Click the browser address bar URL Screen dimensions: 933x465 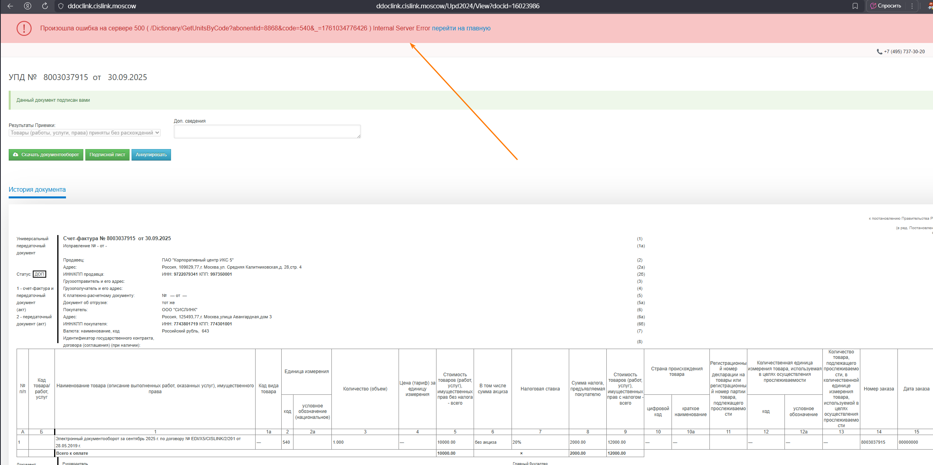click(457, 6)
